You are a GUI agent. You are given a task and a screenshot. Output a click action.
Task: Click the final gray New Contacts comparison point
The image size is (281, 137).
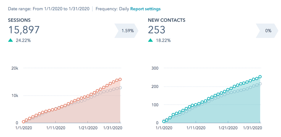point(260,84)
